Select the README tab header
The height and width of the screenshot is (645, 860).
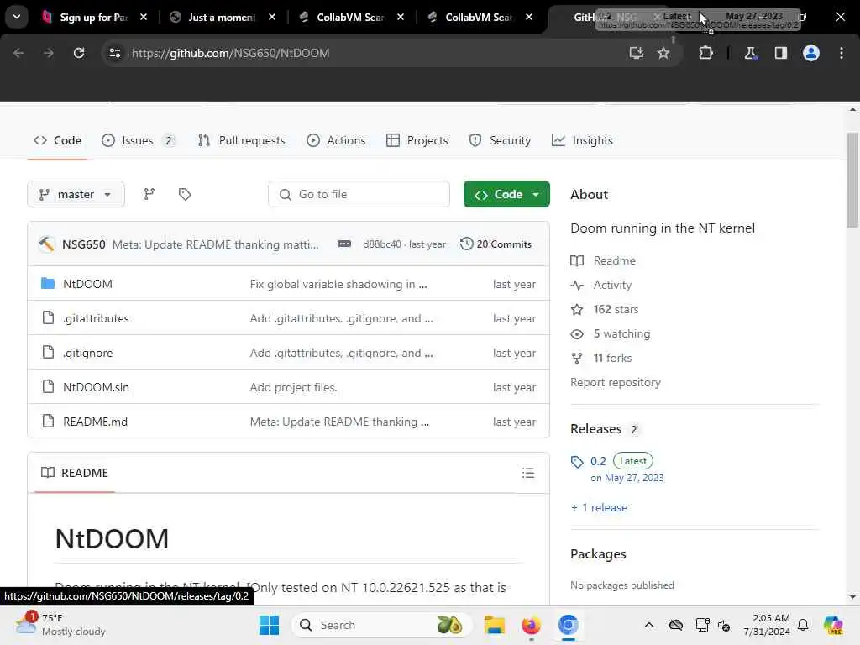(x=75, y=473)
